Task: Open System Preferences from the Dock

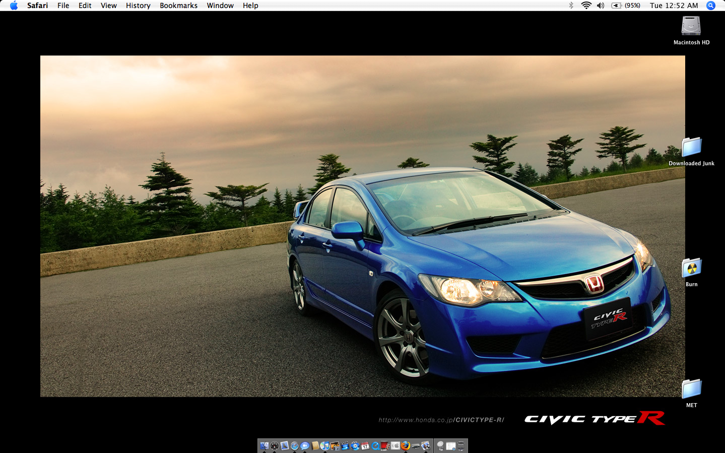Action: [x=396, y=445]
